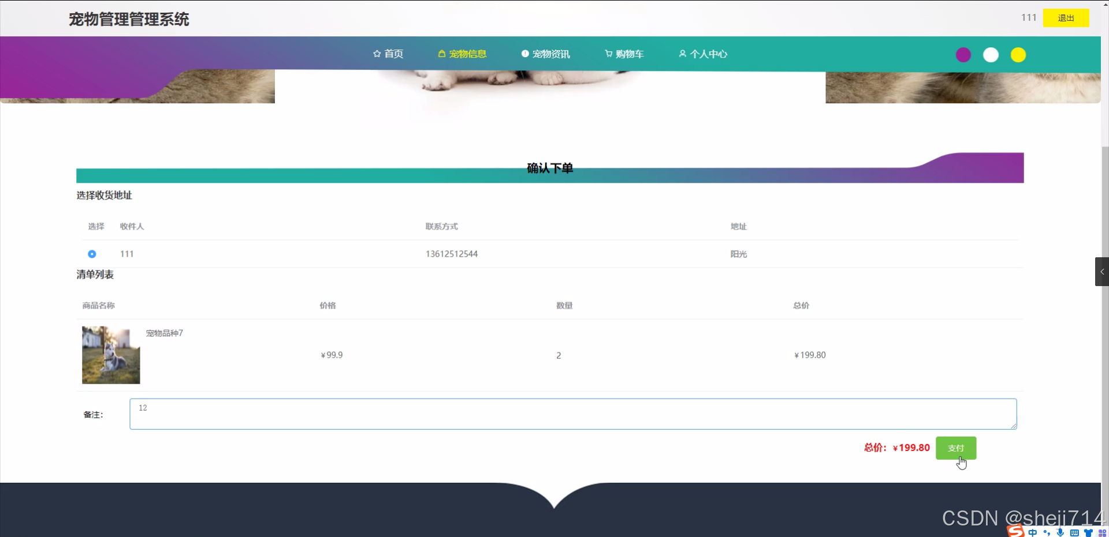Open the Sogou toolbox grid icon
The width and height of the screenshot is (1109, 537).
click(1102, 532)
